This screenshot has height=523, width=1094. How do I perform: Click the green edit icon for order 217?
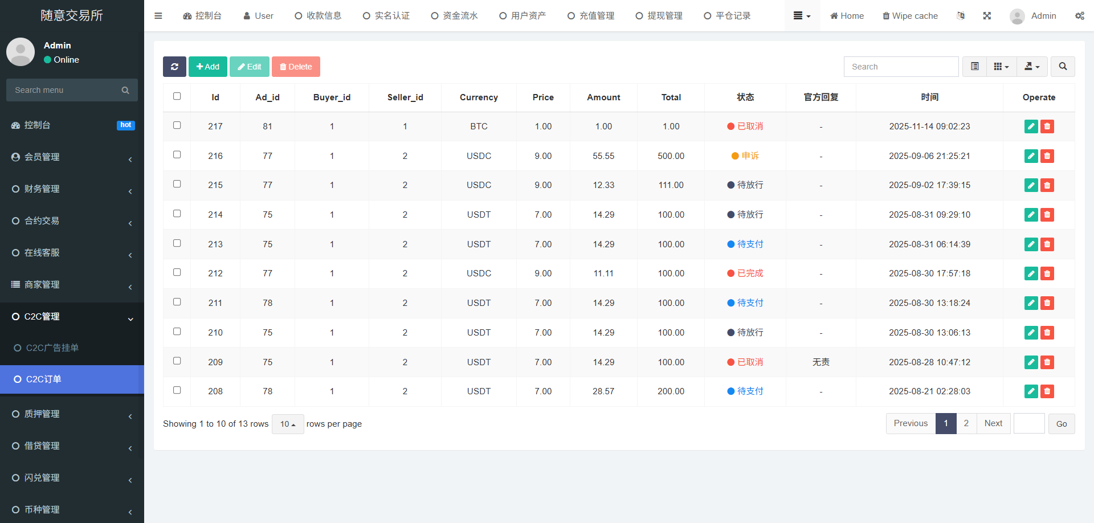[1031, 126]
